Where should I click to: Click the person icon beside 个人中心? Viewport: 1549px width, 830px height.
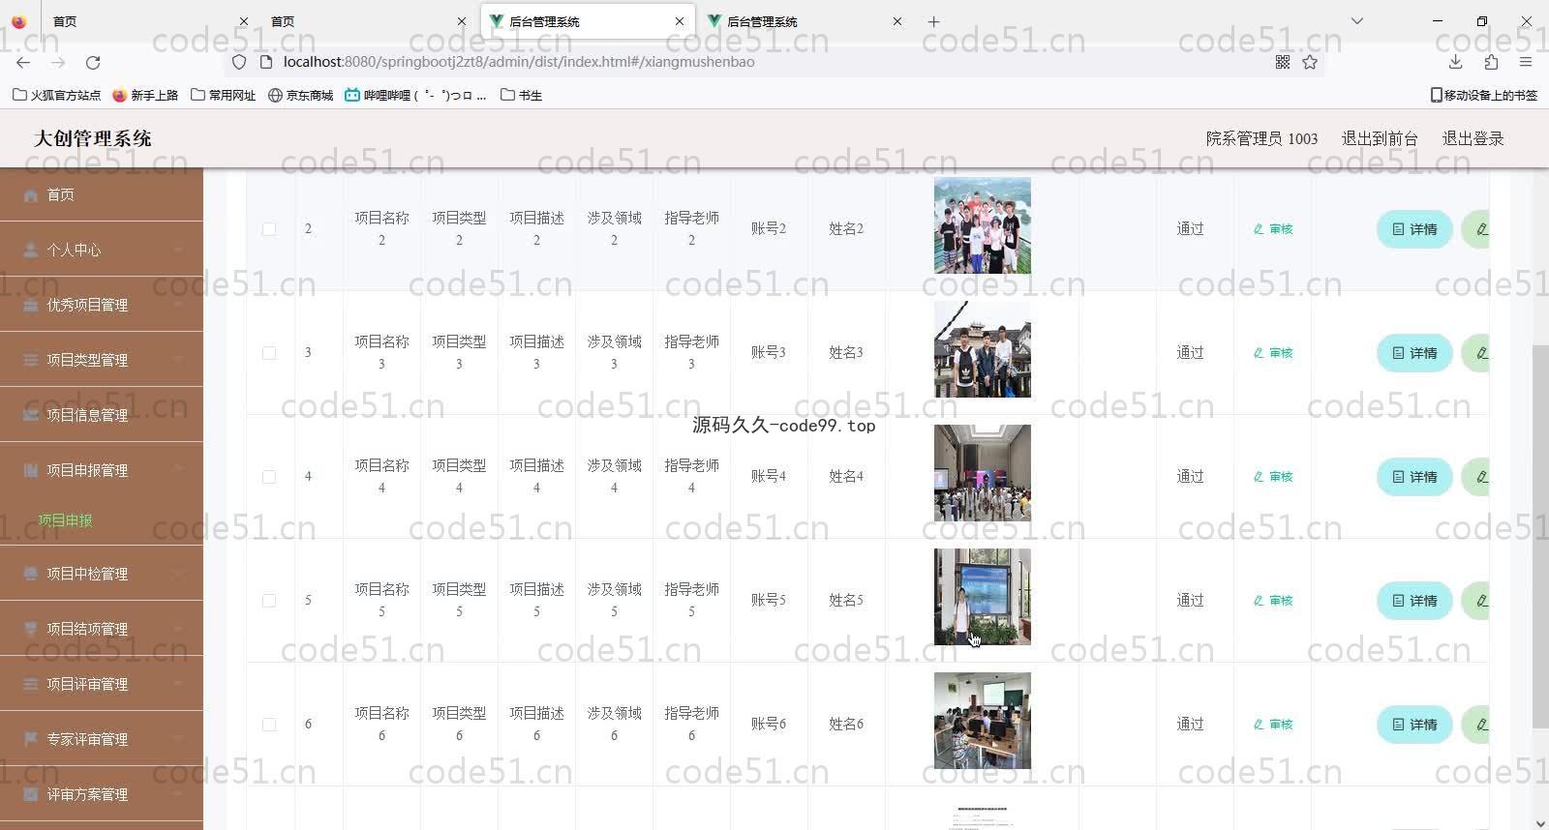coord(30,250)
